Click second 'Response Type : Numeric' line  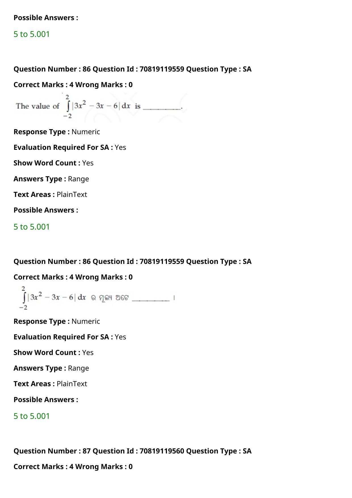pos(57,321)
